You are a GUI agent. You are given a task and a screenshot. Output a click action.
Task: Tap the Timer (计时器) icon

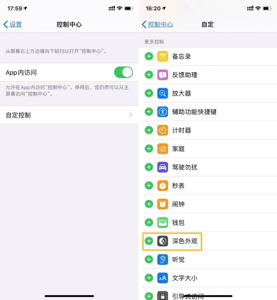pos(163,130)
